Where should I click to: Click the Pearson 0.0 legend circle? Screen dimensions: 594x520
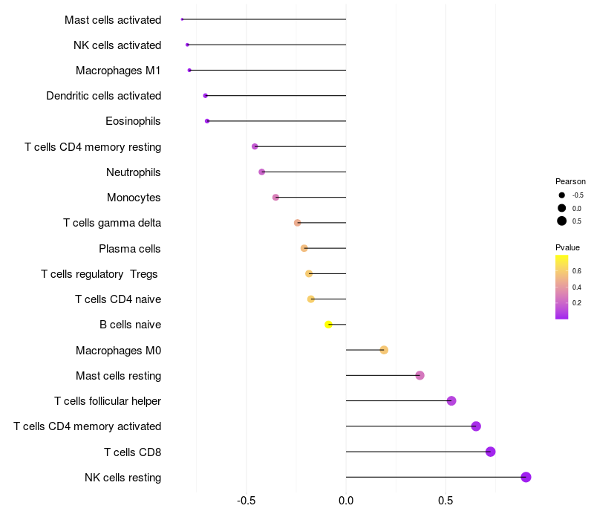point(562,208)
